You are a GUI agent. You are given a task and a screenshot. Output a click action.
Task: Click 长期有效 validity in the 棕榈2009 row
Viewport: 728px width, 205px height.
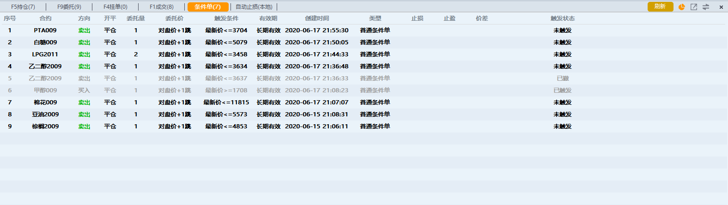pyautogui.click(x=268, y=127)
